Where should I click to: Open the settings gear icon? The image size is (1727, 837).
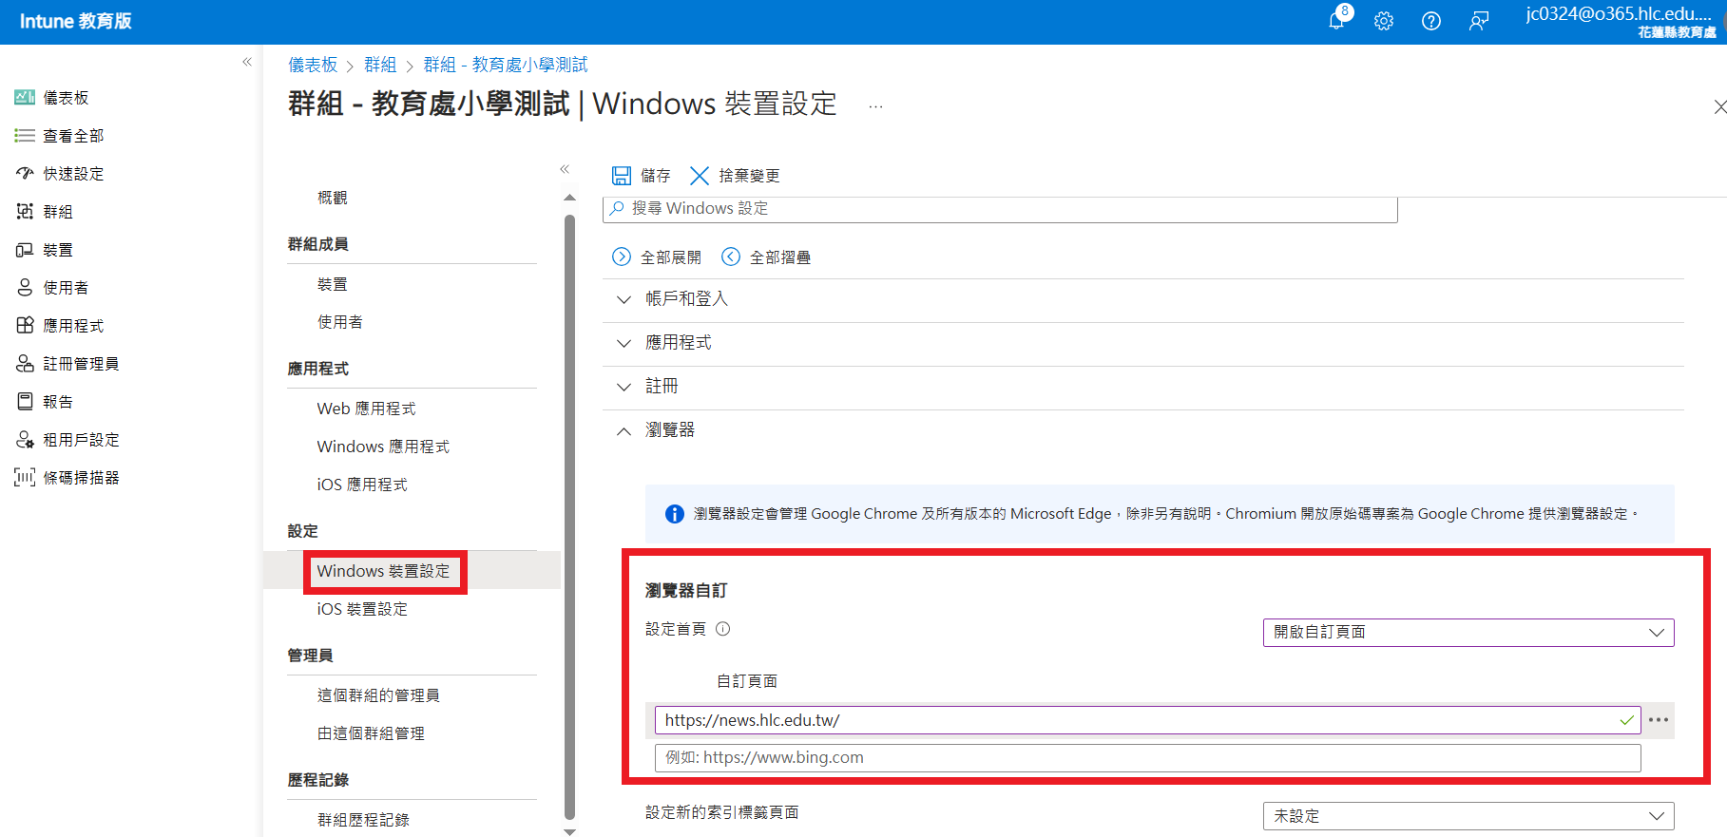point(1384,21)
